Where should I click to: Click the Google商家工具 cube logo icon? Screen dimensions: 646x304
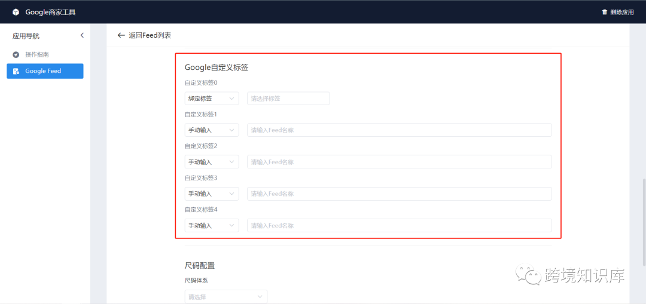[x=16, y=13]
